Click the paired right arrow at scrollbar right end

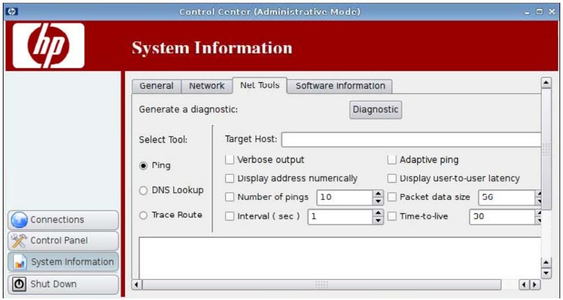pos(535,285)
